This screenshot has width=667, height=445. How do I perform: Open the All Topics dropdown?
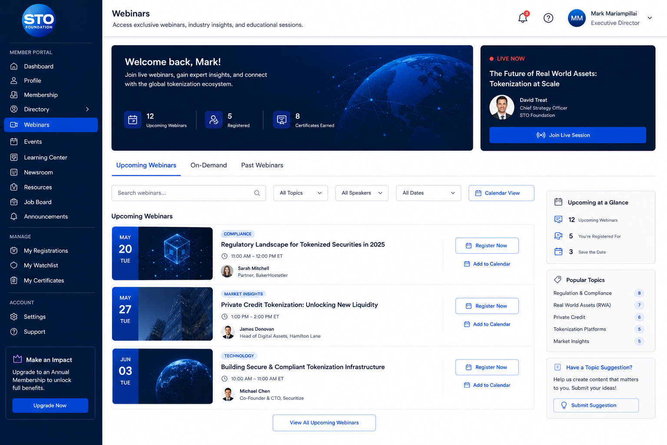[x=300, y=193]
